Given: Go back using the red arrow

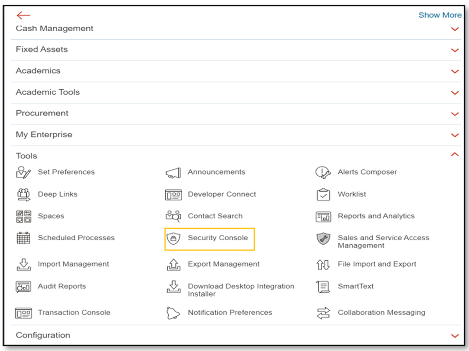Looking at the screenshot, I should (x=23, y=15).
